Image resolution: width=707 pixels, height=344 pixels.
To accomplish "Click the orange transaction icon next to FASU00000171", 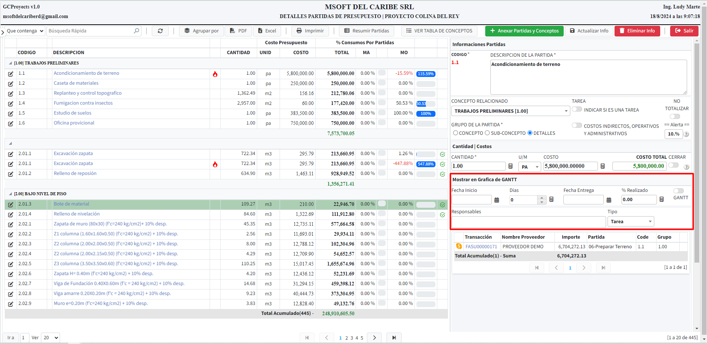I will coord(459,246).
